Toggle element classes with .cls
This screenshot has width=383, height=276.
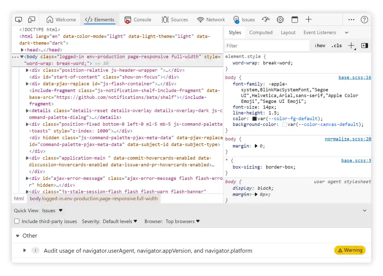pos(336,45)
